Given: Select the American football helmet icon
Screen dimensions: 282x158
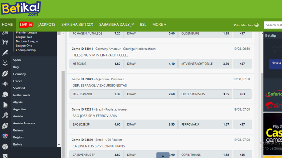Looking at the screenshot, I should point(5,95).
